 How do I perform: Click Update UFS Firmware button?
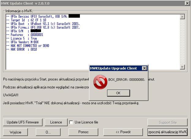tap(23, 122)
